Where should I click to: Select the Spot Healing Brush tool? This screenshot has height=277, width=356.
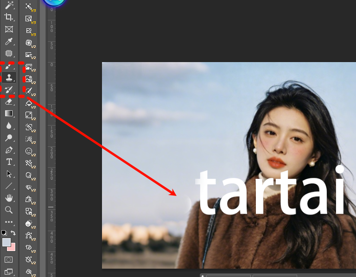click(x=9, y=54)
